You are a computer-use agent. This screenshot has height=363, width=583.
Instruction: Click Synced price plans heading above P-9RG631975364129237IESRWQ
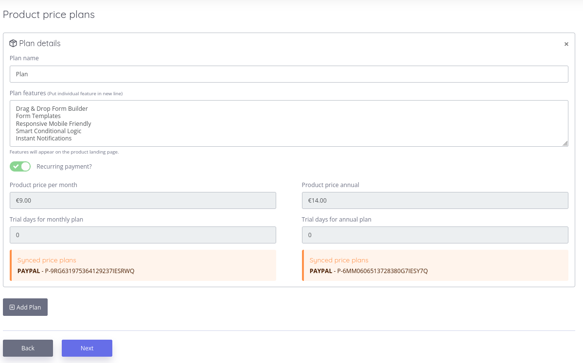[47, 260]
